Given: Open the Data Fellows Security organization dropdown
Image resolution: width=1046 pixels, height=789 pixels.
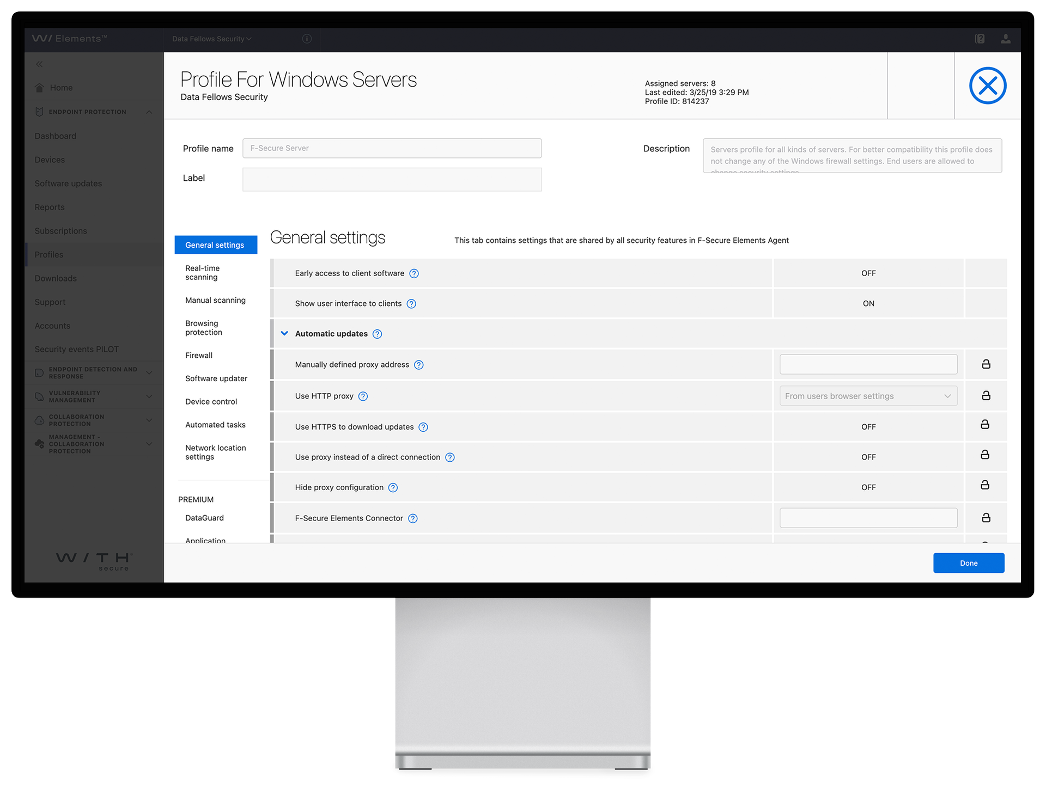Looking at the screenshot, I should 212,39.
